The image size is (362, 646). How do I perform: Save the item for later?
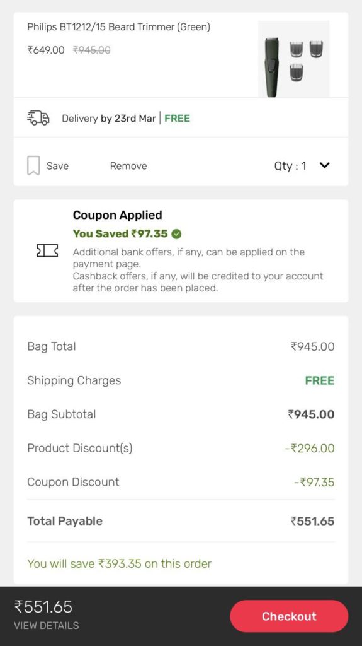point(57,166)
